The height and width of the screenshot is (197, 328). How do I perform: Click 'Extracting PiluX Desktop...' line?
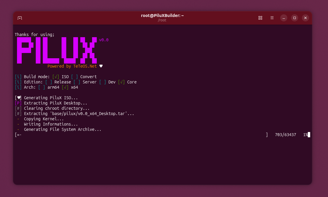[x=55, y=103]
